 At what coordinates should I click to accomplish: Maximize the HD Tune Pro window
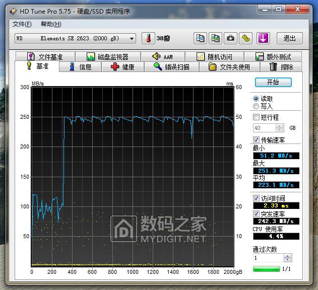[279, 10]
